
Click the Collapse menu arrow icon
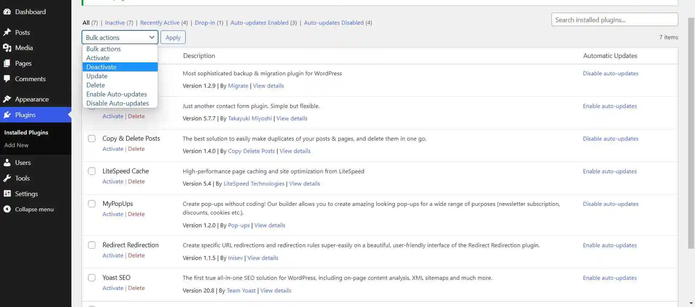[7, 209]
